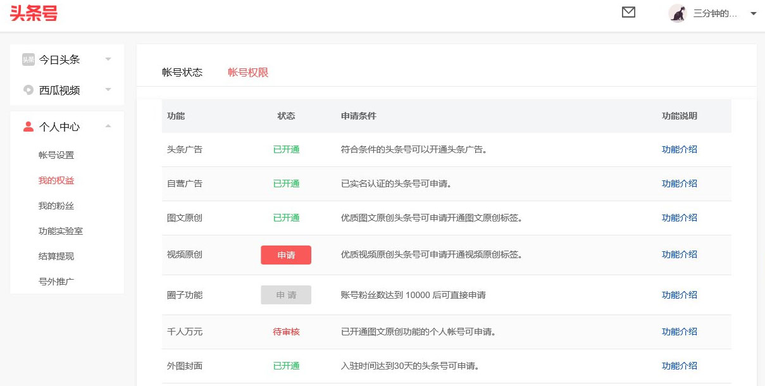The width and height of the screenshot is (765, 386).
Task: Click the 西瓜视频 sidebar icon
Action: pyautogui.click(x=27, y=90)
